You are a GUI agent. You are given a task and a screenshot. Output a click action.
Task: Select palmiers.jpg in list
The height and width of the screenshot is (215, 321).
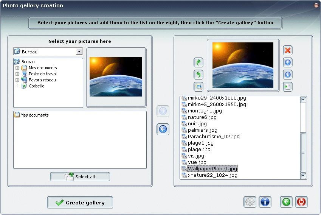click(202, 130)
